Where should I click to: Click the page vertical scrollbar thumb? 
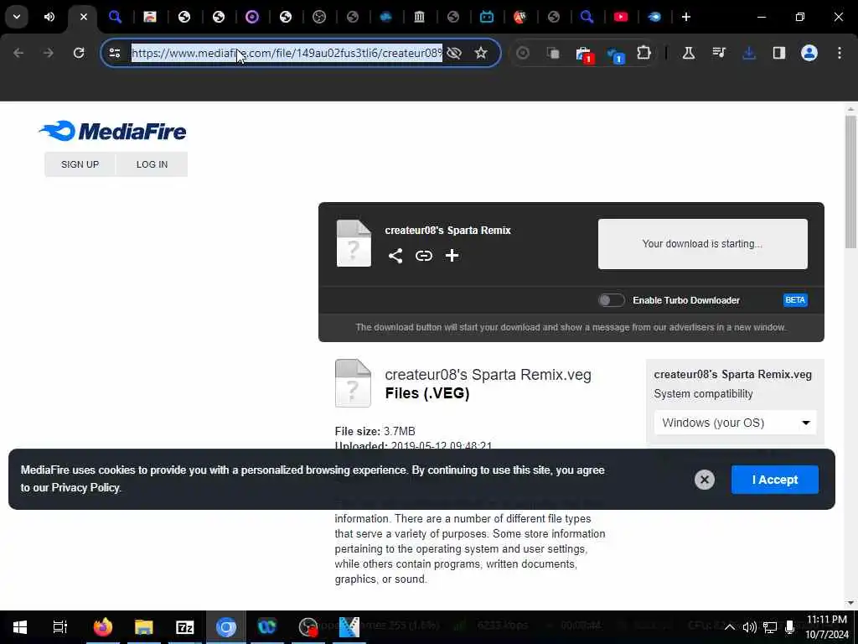pos(850,181)
